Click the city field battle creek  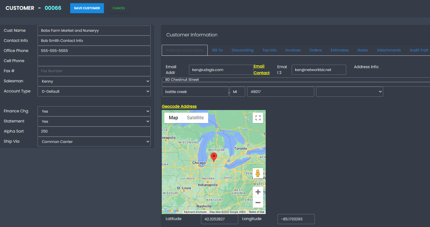(195, 92)
